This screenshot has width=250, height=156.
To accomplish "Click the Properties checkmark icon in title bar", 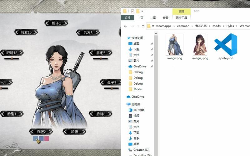I will (132, 11).
